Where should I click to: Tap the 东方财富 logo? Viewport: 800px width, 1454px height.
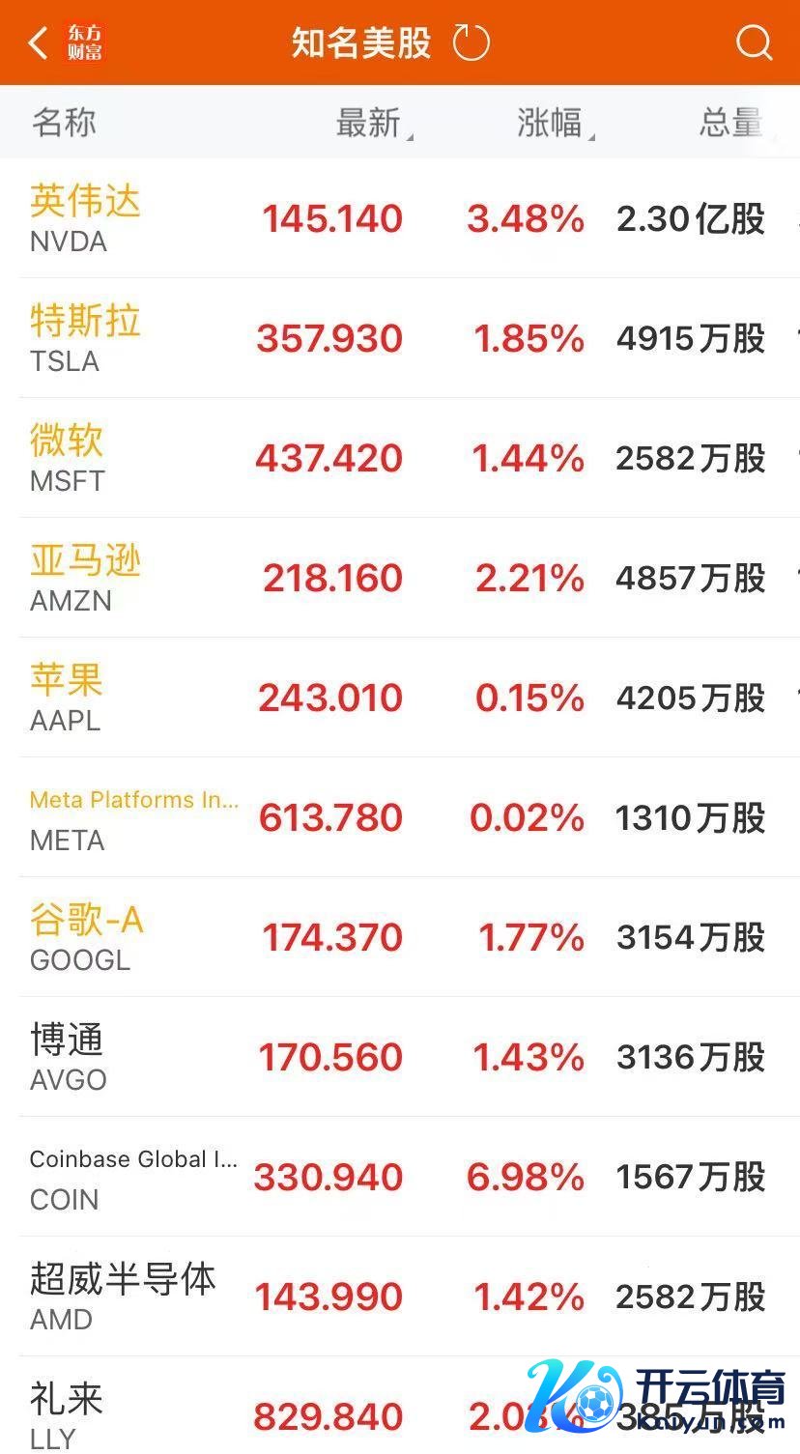[85, 43]
